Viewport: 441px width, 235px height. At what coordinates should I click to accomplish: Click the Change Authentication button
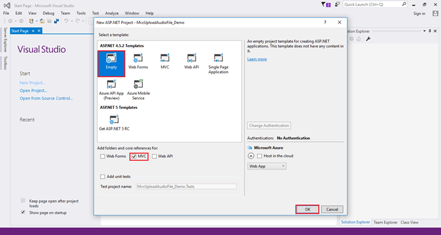click(269, 125)
